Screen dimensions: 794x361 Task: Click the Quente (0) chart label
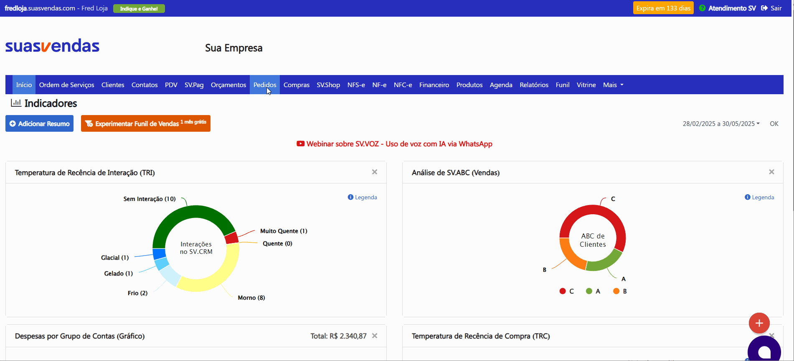pos(277,243)
